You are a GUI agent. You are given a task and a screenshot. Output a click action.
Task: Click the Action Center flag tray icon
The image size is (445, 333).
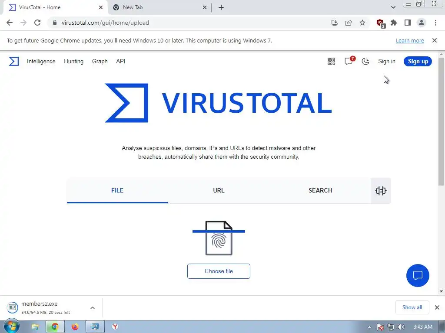click(x=380, y=327)
